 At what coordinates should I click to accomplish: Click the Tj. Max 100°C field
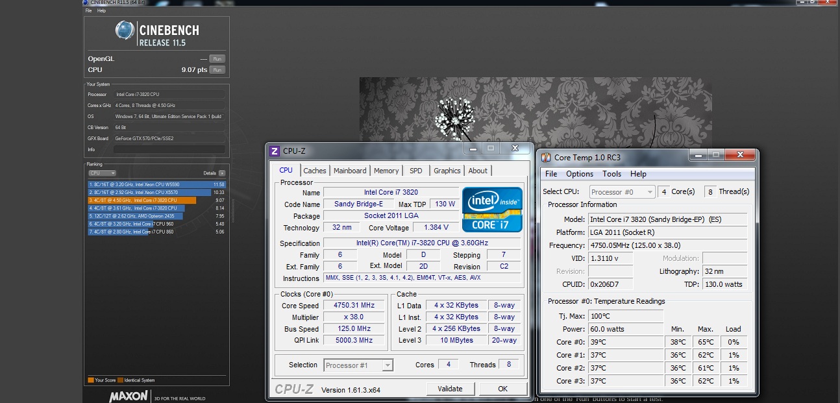click(x=626, y=316)
